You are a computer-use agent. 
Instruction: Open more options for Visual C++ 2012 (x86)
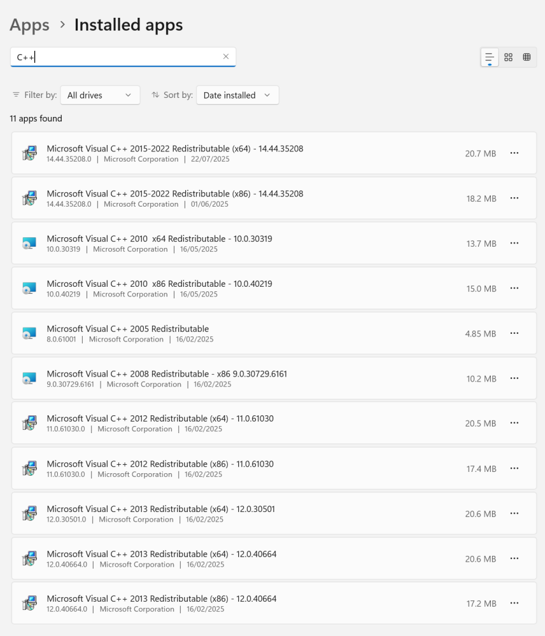514,468
